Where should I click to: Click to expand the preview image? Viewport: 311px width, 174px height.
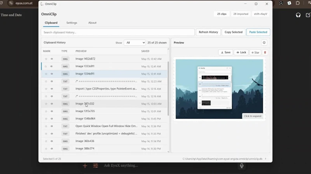coord(252,116)
